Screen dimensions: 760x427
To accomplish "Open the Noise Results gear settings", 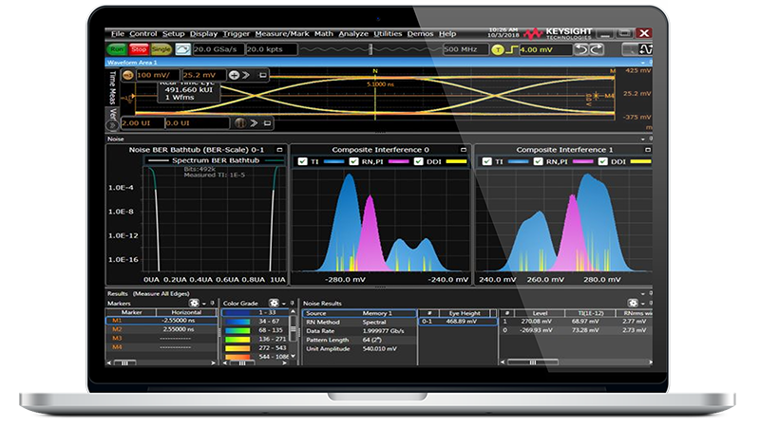I will (633, 303).
